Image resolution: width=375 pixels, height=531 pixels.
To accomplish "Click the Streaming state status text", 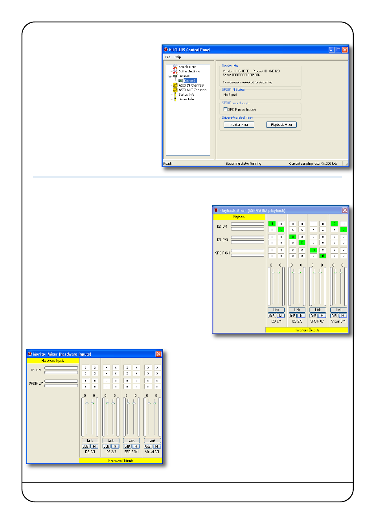I will pos(243,164).
